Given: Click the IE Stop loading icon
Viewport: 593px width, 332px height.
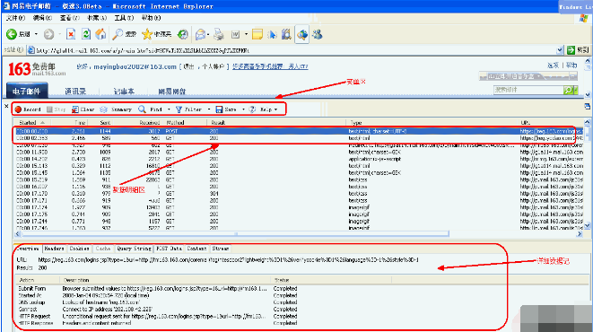Looking at the screenshot, I should point(71,34).
